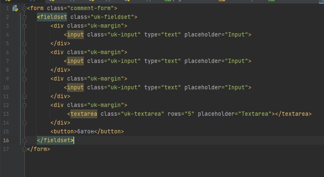Click the highlighted input tag on line 10

click(75, 88)
